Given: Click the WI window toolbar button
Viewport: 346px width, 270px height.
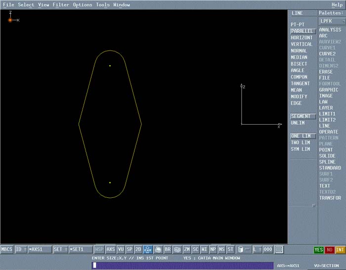Looking at the screenshot, I should (x=204, y=250).
